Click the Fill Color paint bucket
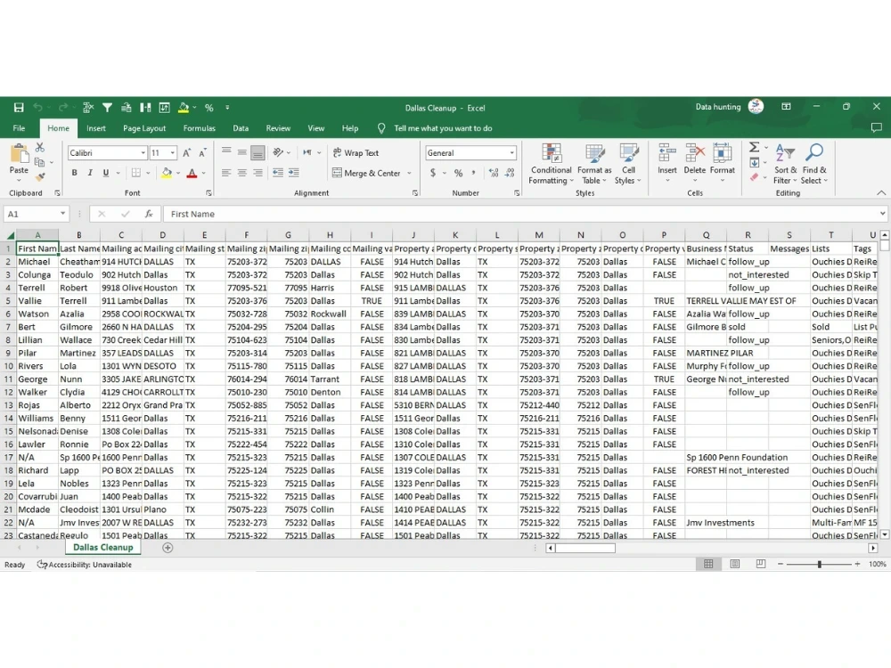The width and height of the screenshot is (891, 668). tap(167, 173)
